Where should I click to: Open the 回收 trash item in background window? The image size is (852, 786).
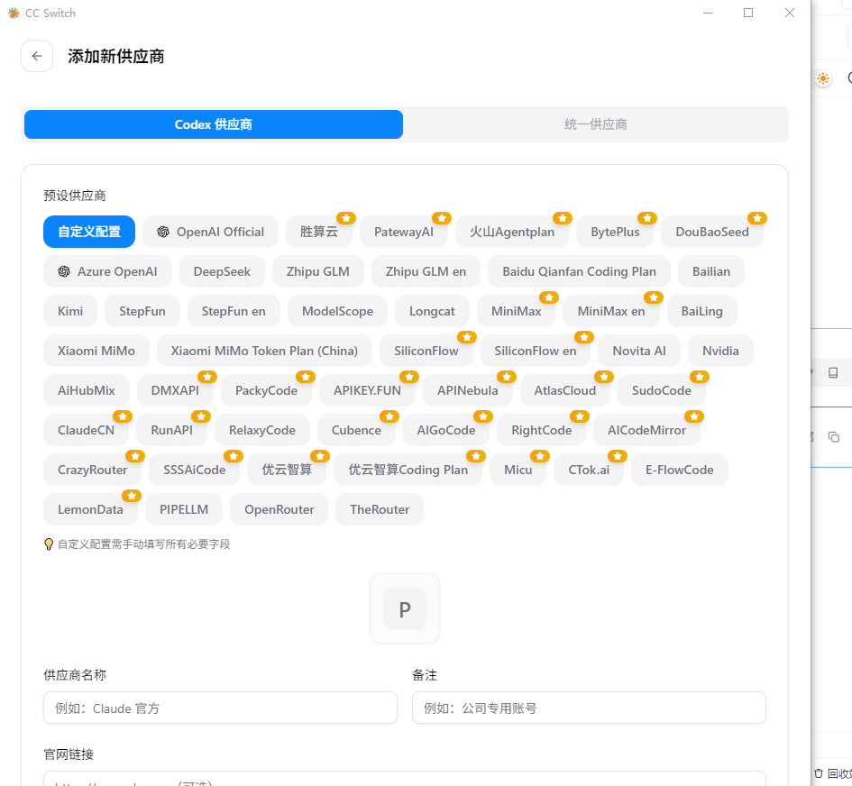[x=832, y=773]
